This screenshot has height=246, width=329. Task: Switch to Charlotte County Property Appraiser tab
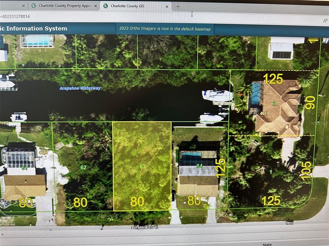tap(64, 6)
